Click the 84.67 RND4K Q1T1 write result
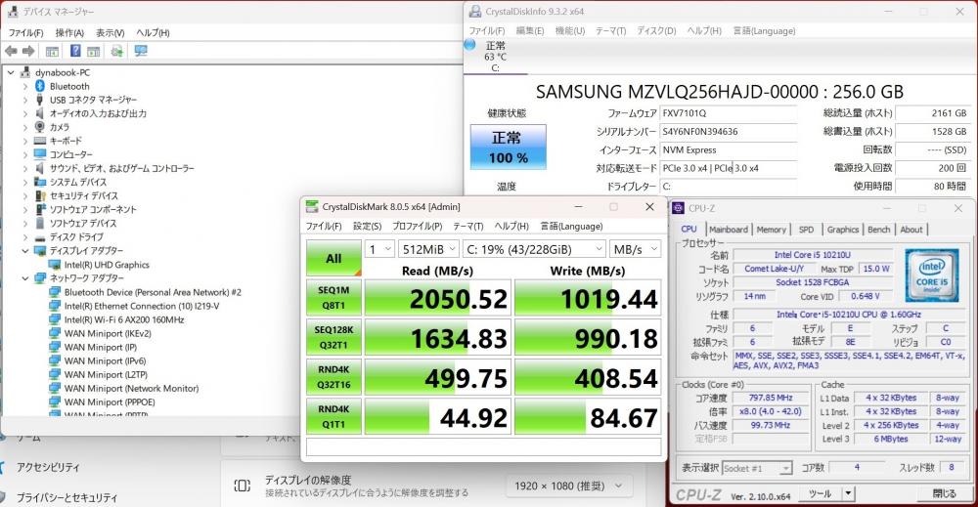This screenshot has height=507, width=978. point(588,417)
